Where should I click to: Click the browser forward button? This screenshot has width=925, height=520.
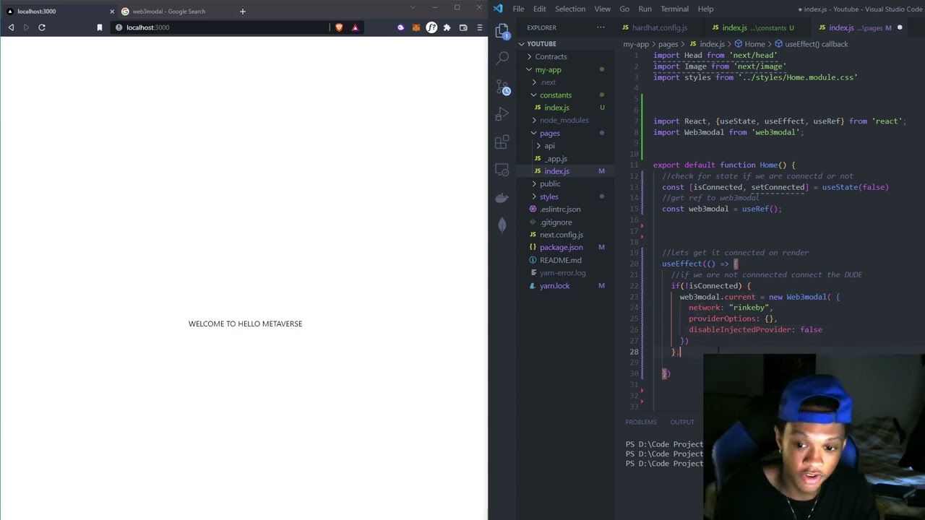click(x=26, y=27)
